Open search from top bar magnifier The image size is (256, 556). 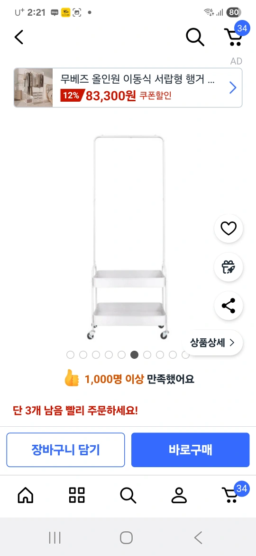coord(195,37)
